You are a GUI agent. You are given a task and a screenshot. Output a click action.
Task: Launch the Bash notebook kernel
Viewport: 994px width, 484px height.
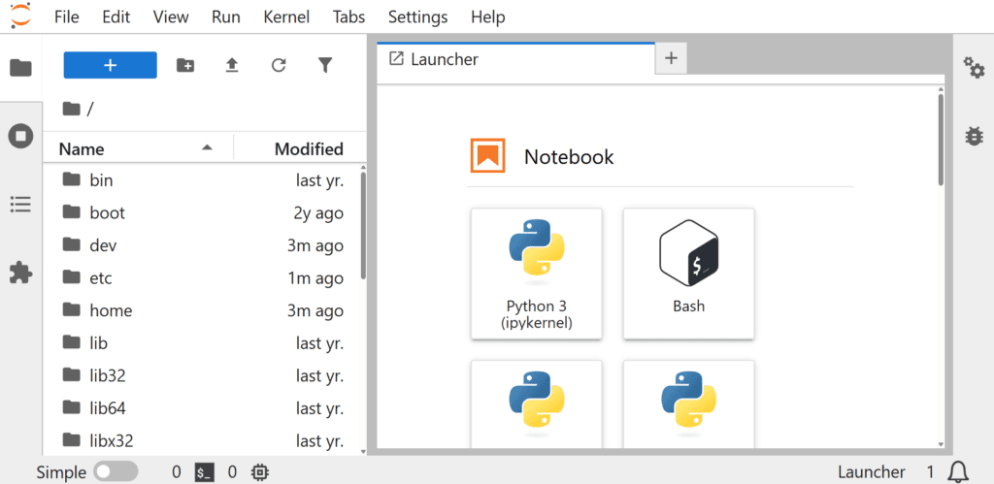(689, 274)
